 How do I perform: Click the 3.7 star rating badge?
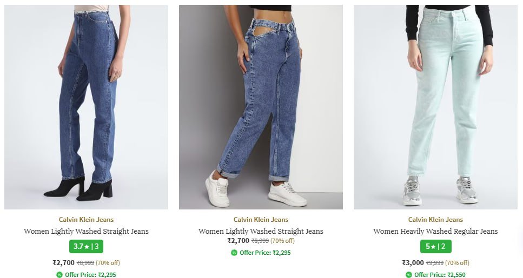[x=87, y=247]
